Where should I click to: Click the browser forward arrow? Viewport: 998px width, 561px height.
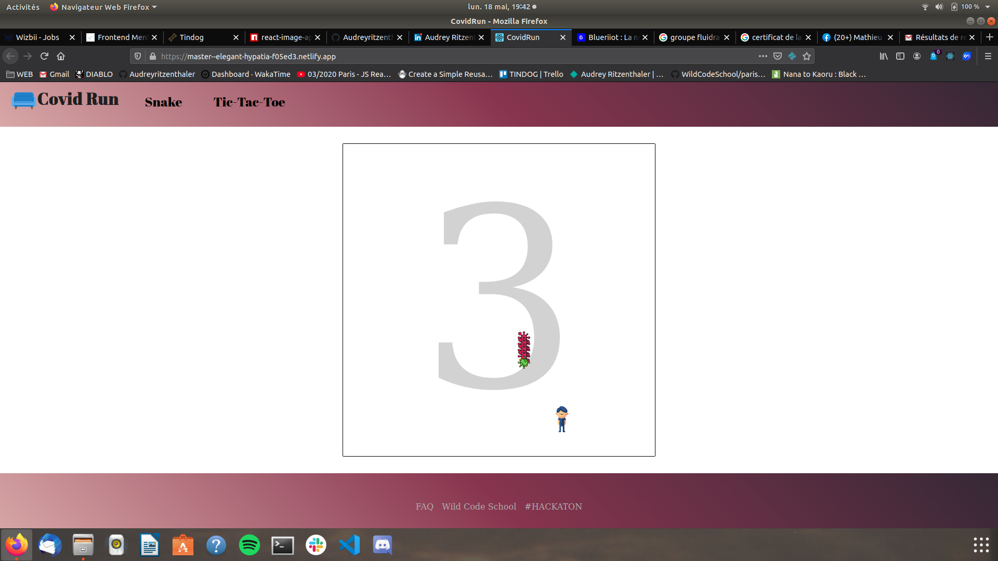pyautogui.click(x=28, y=56)
